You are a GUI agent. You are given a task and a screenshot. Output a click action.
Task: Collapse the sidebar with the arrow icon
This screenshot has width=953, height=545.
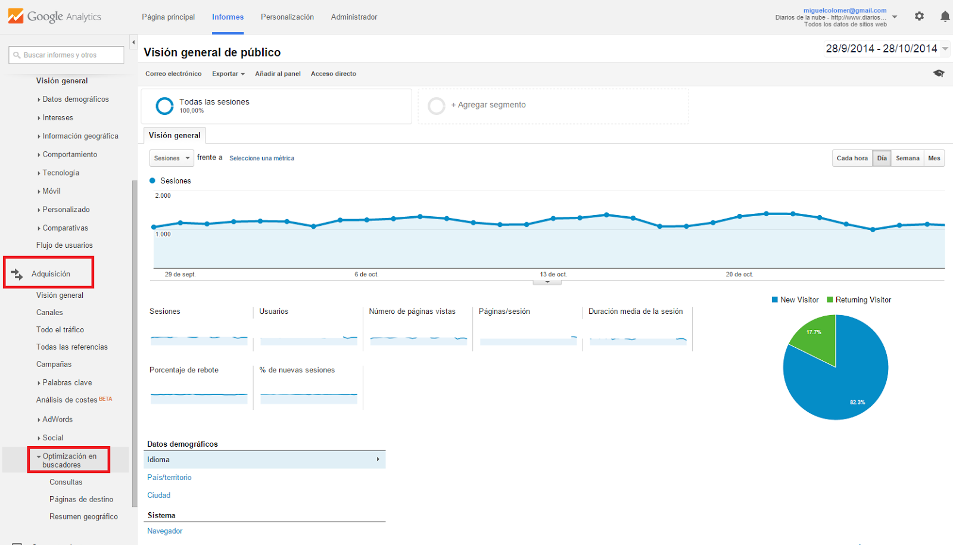click(133, 42)
